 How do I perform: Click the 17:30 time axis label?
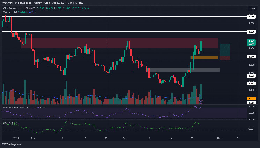pyautogui.click(x=16, y=138)
